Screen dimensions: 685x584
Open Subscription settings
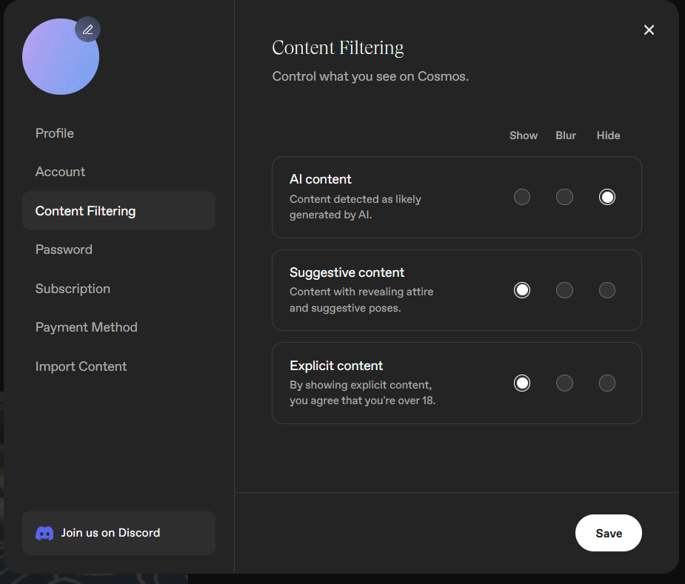point(73,289)
